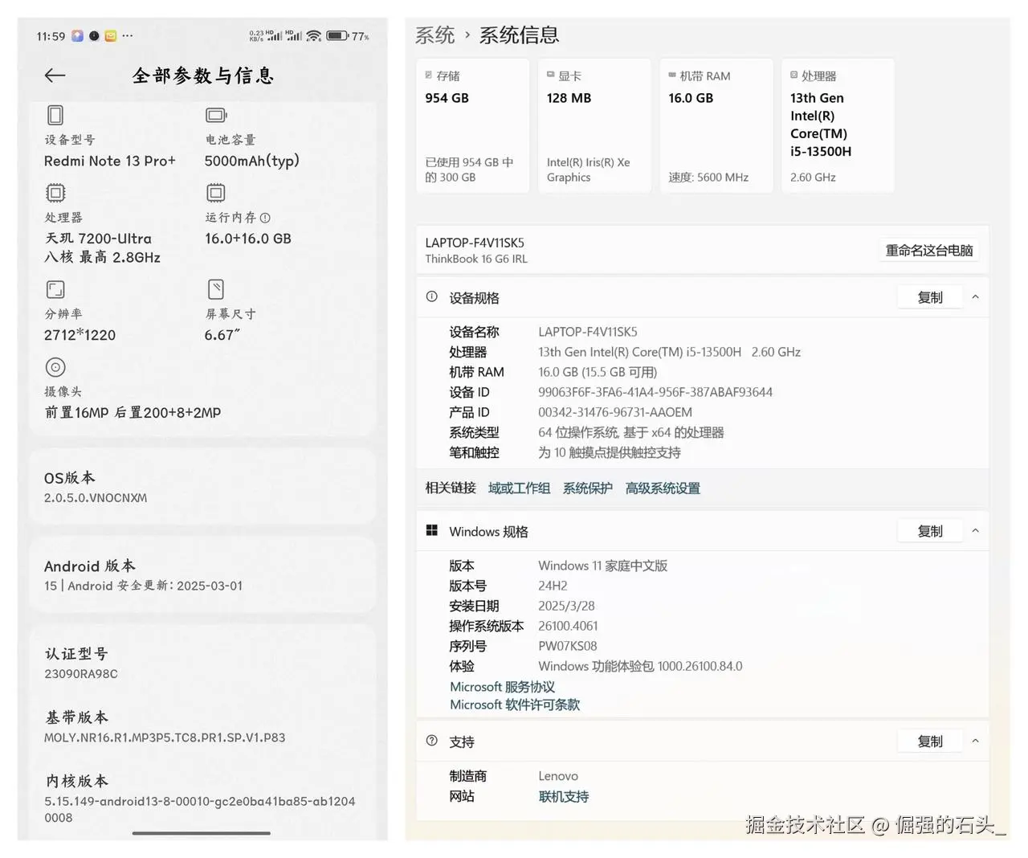
Task: Open 联机支持 website link
Action: point(564,796)
